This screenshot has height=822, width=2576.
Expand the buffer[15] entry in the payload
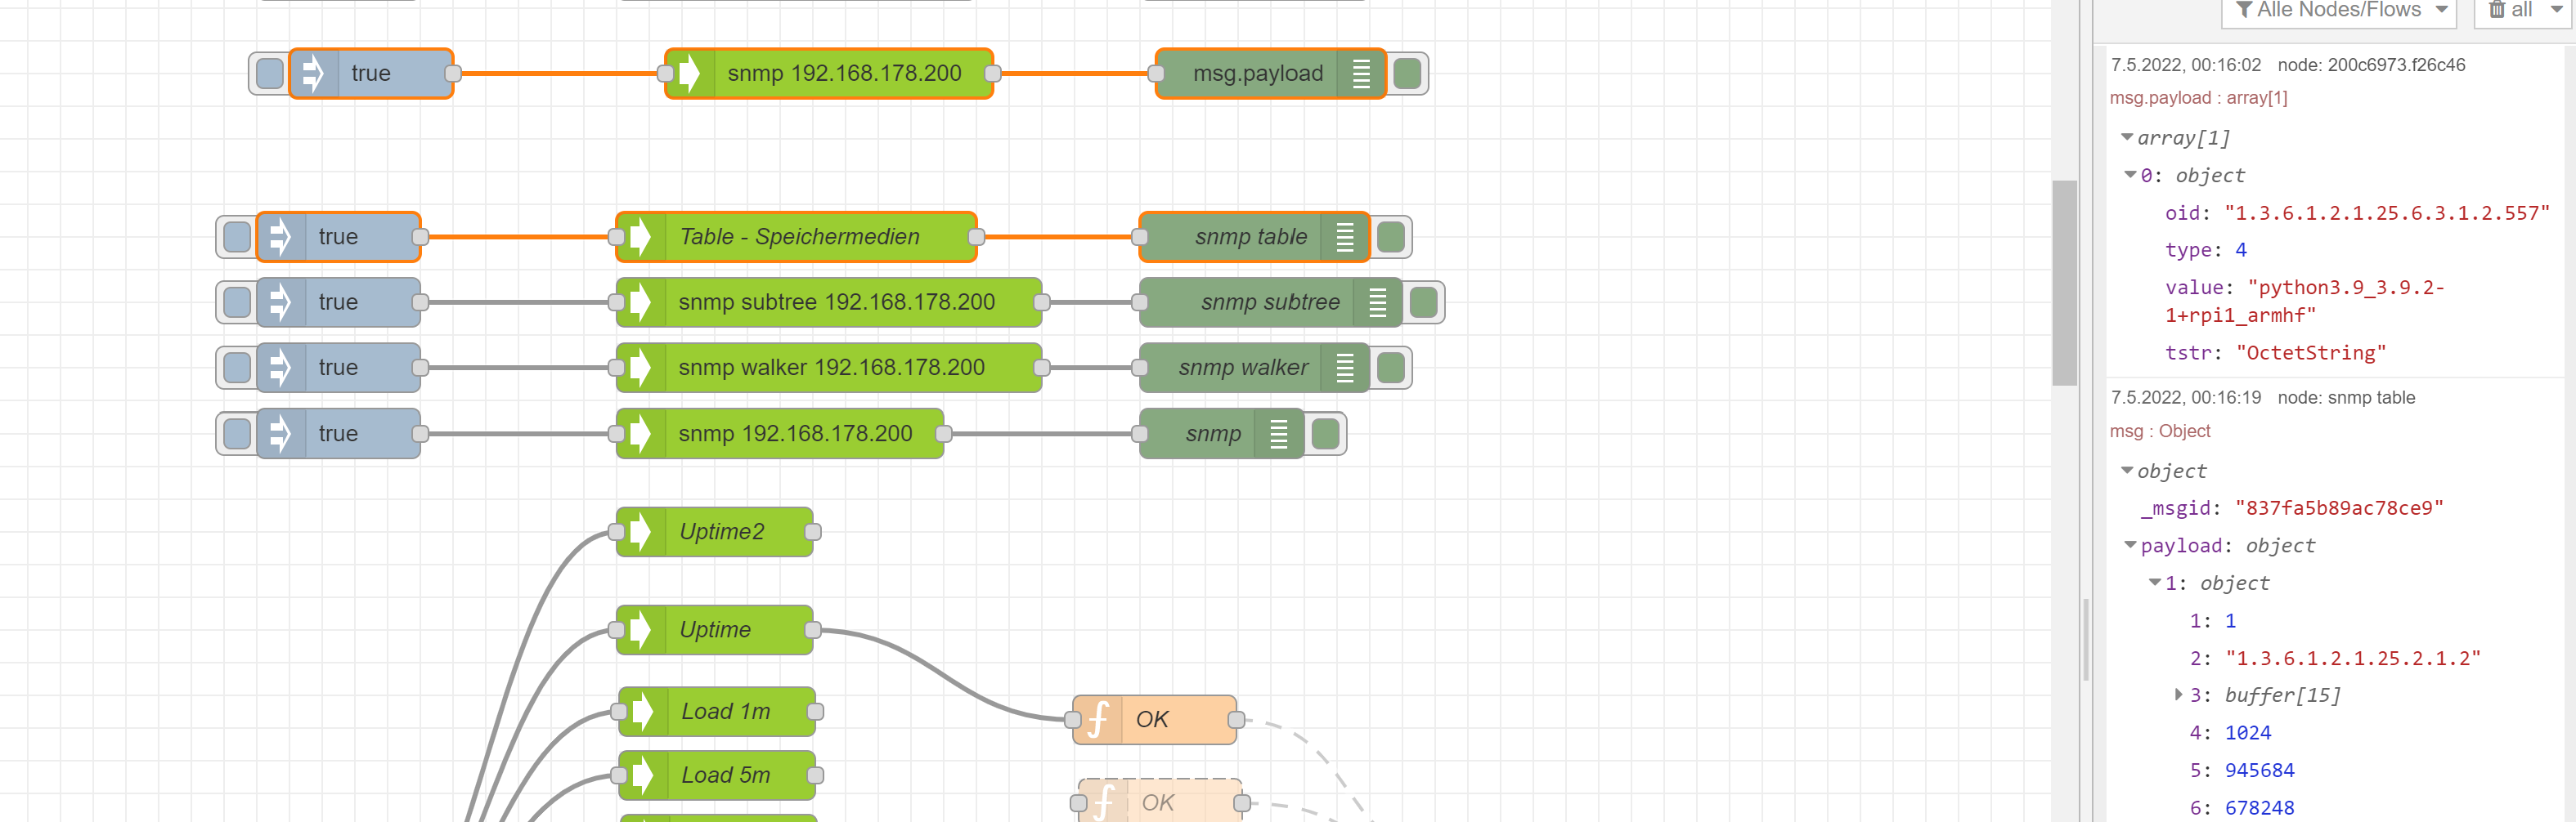[2178, 695]
